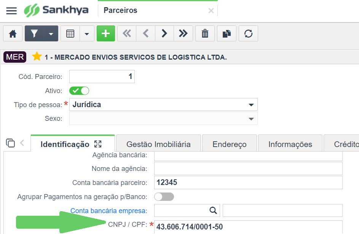Delete record with trash icon

point(205,33)
